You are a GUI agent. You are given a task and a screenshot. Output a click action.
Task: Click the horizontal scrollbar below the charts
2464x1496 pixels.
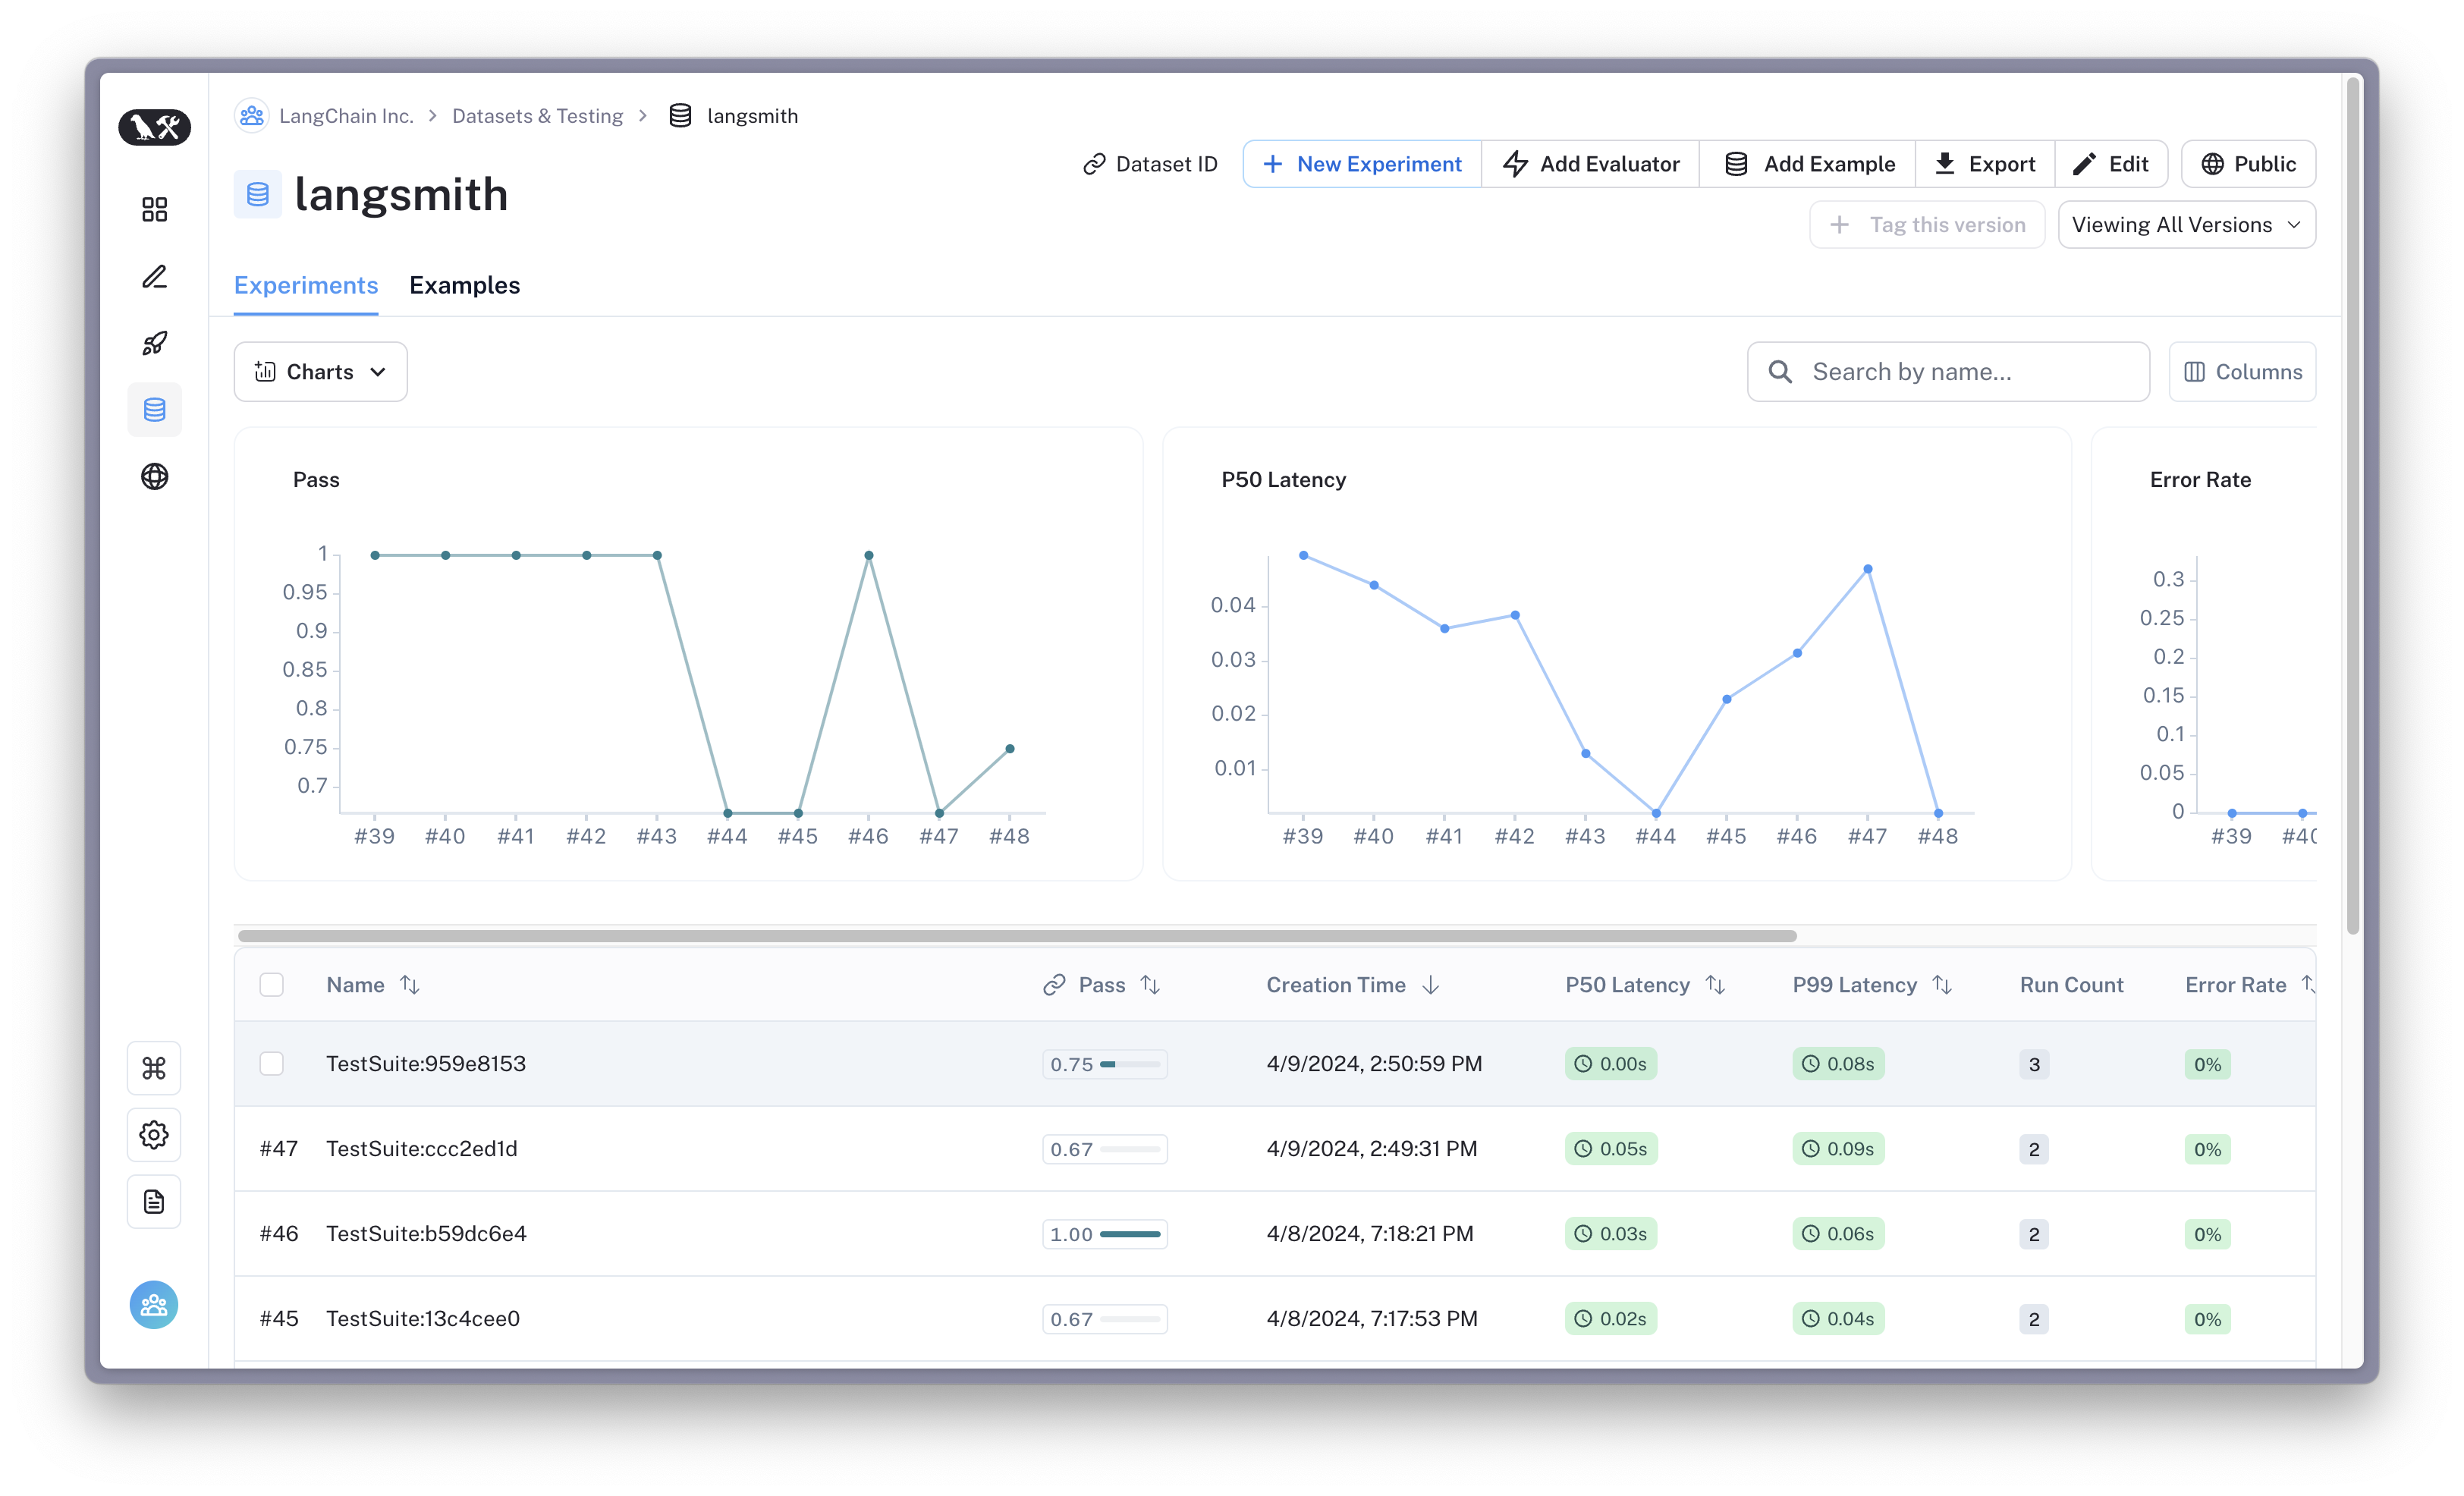tap(1016, 936)
